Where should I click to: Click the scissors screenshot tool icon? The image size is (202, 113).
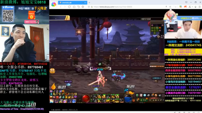coord(190,7)
